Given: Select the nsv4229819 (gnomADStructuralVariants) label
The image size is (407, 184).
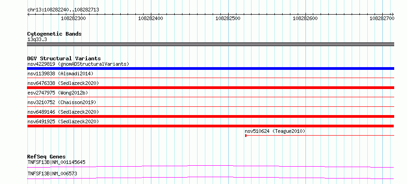Looking at the screenshot, I should [x=78, y=64].
